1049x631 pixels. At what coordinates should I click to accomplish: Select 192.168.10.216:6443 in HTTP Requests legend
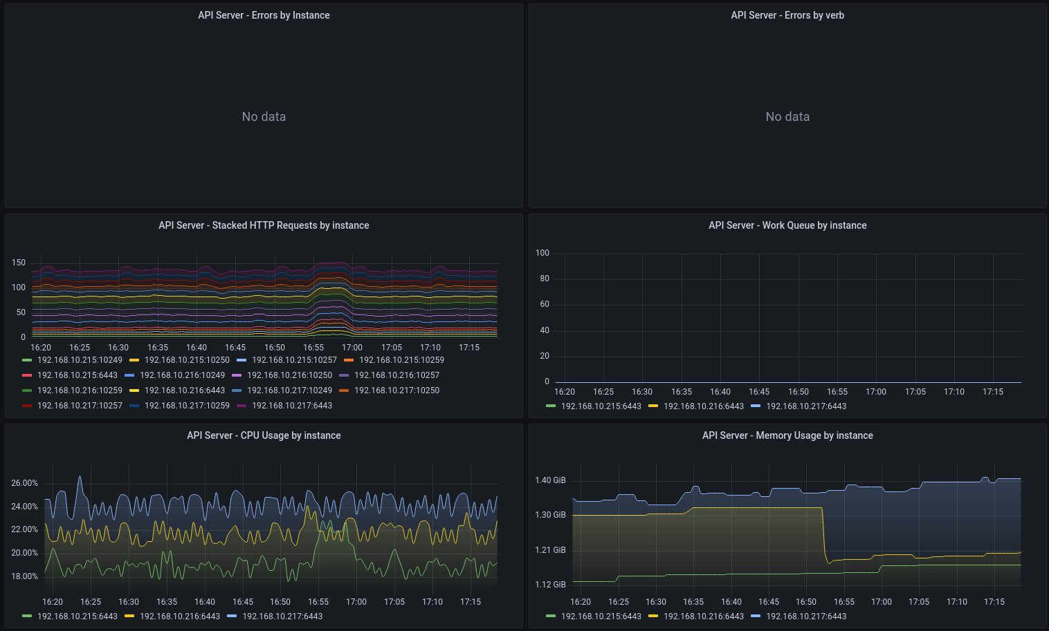(x=185, y=390)
